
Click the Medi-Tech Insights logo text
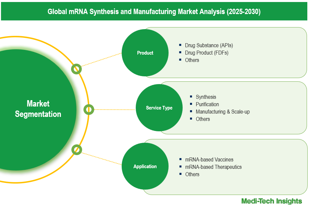(271, 201)
